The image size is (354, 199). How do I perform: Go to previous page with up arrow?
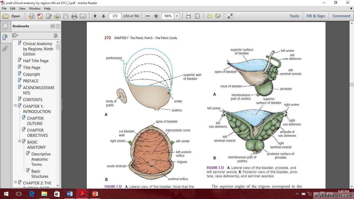pos(95,16)
